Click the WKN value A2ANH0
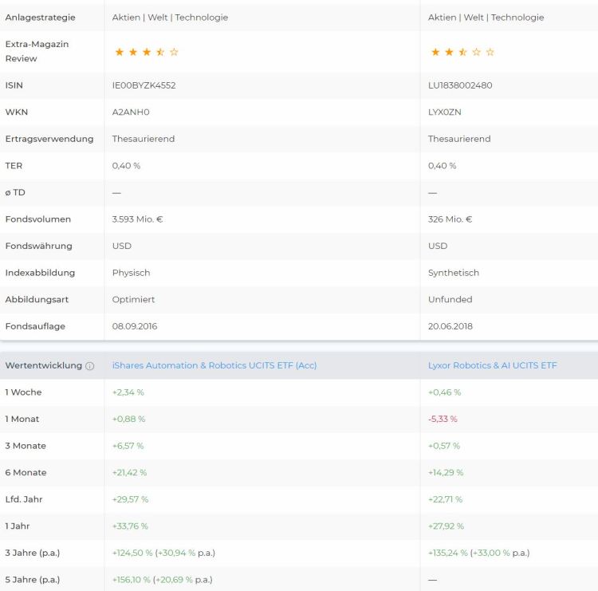The width and height of the screenshot is (598, 591). (x=131, y=112)
